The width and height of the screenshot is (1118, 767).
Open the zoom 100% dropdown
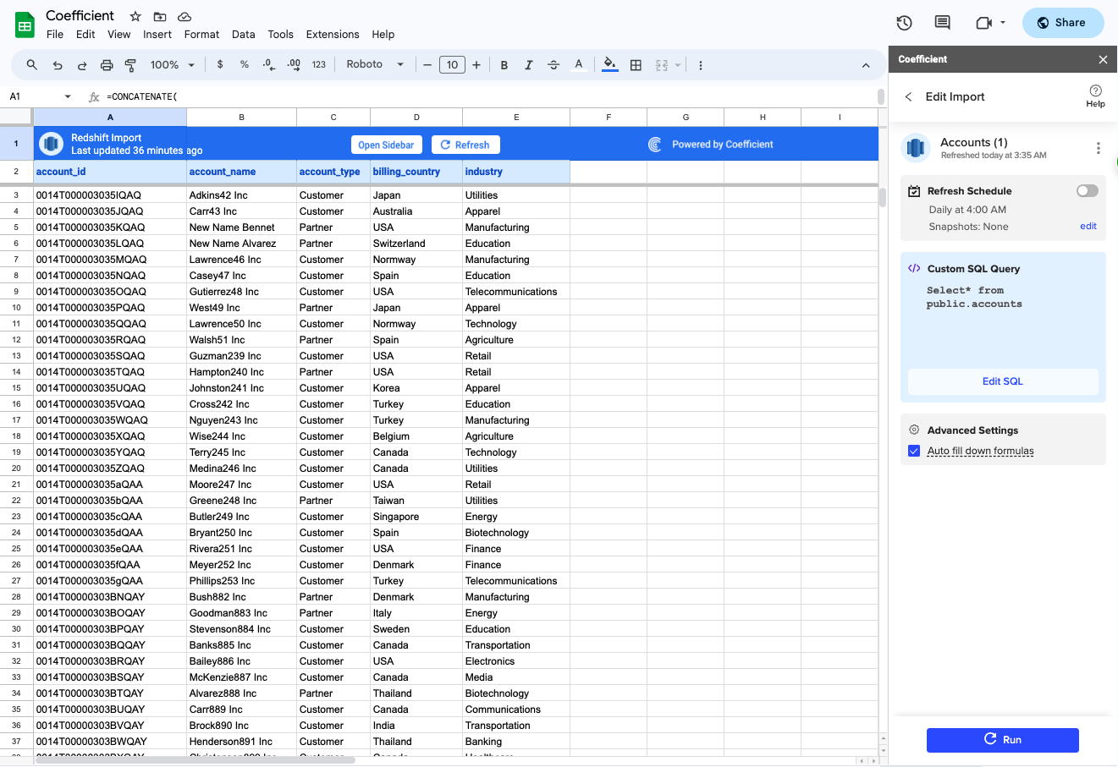pyautogui.click(x=173, y=65)
